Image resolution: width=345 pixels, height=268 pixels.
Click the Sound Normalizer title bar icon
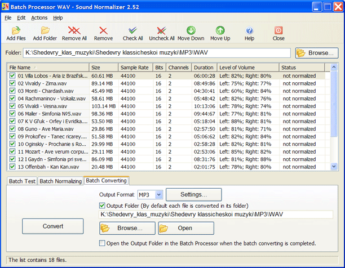pyautogui.click(x=5, y=7)
